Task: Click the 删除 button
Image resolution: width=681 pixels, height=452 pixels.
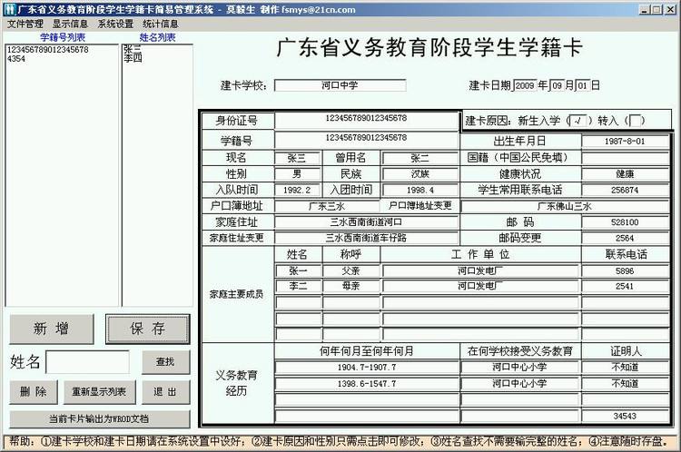Action: click(x=34, y=392)
